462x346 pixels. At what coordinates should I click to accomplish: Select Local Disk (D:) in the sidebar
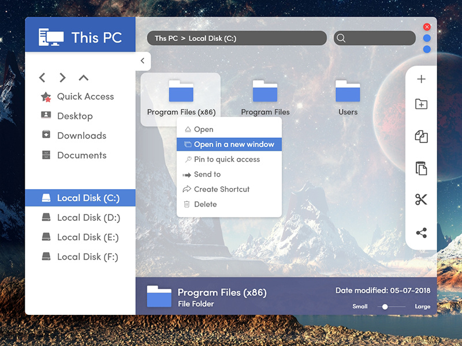tap(80, 217)
